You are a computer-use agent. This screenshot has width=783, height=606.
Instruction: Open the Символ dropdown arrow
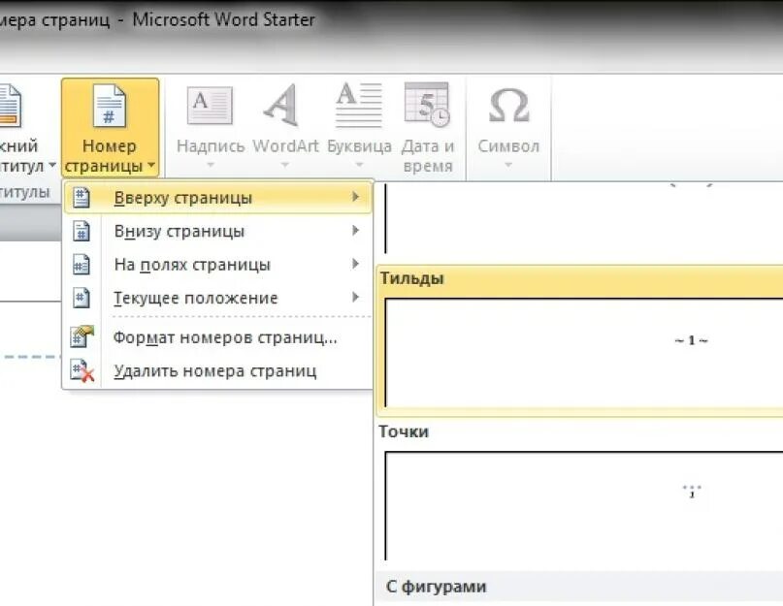507,164
